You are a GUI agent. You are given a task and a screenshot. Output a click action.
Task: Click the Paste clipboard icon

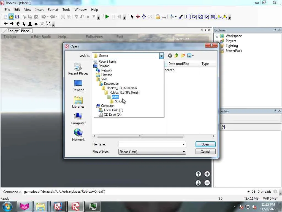(36, 17)
